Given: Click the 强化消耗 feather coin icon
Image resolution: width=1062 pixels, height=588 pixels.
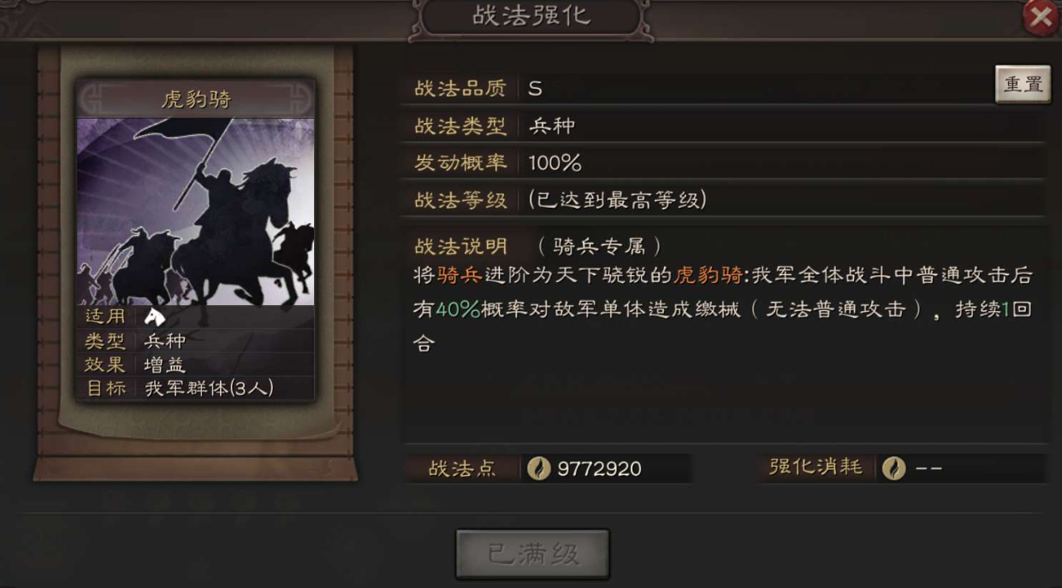Looking at the screenshot, I should tap(893, 468).
